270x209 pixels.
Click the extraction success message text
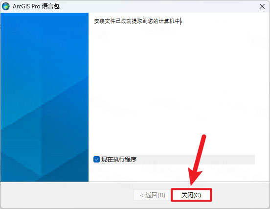coord(138,21)
